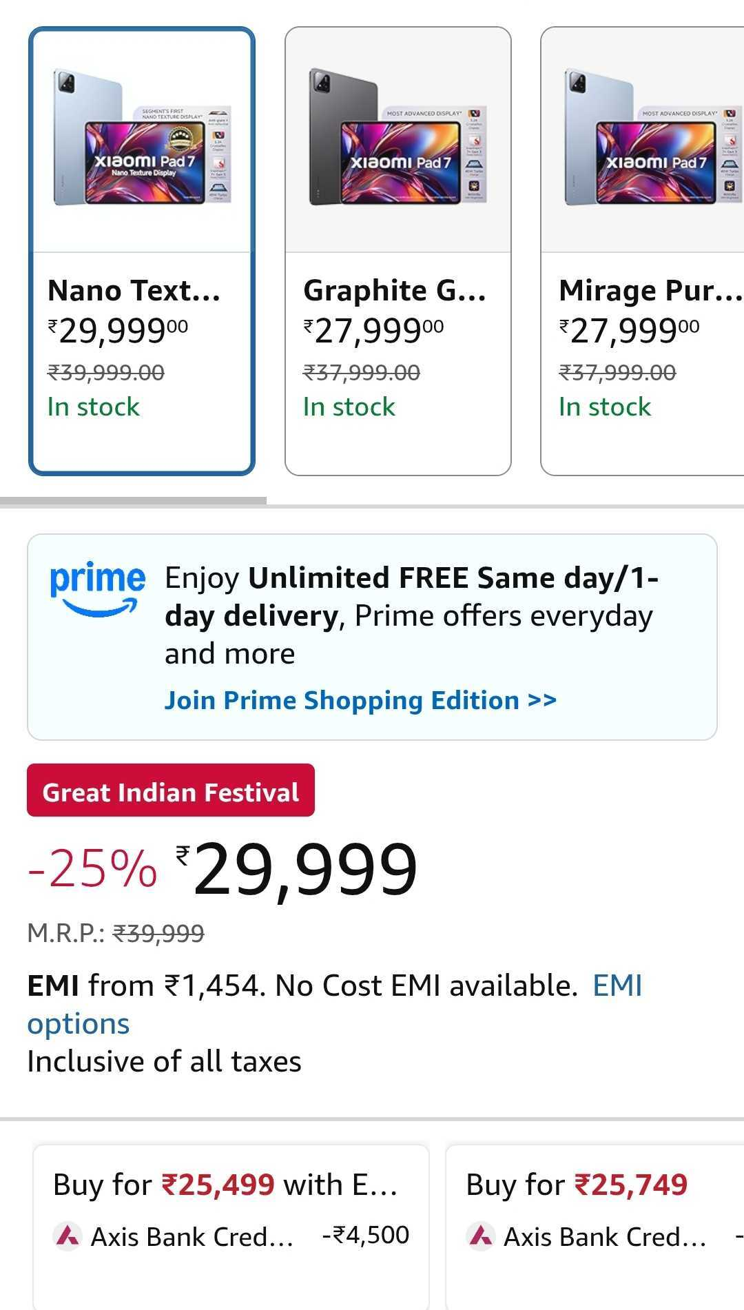Click the -₹4,500 discount on Axis offer
Image resolution: width=744 pixels, height=1310 pixels.
coord(365,1235)
